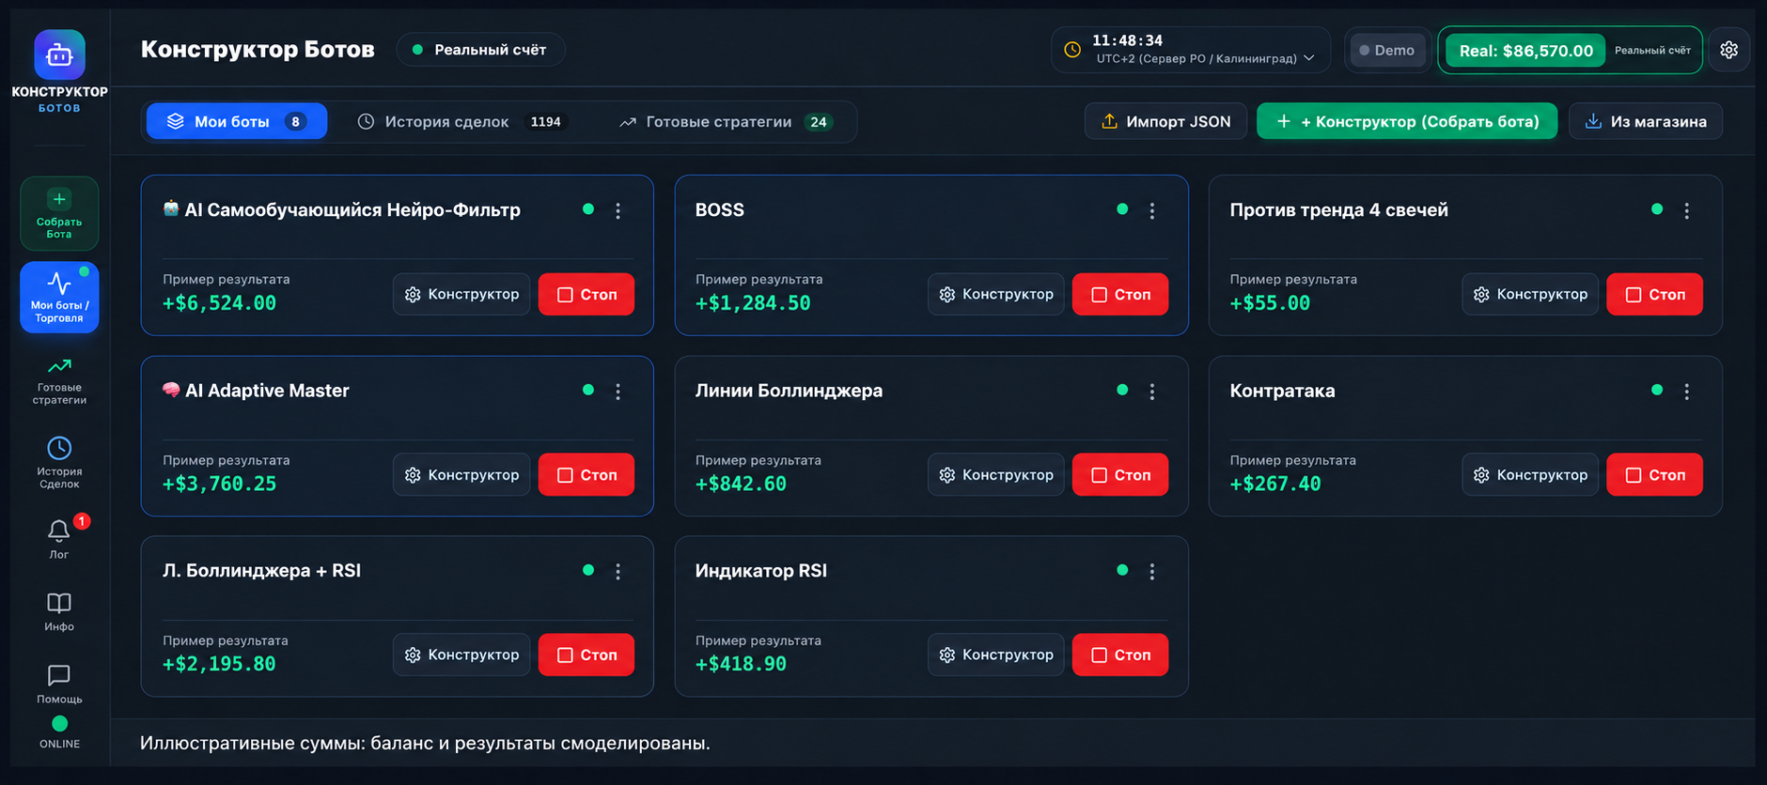This screenshot has height=785, width=1767.
Task: Open Помощь chat icon in sidebar
Action: coord(59,684)
